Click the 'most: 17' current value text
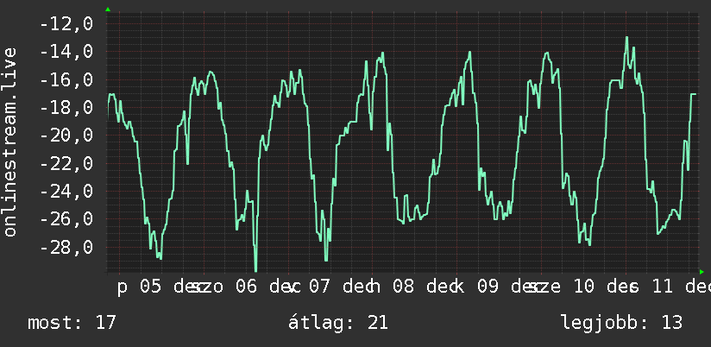This screenshot has height=347, width=711. coord(72,323)
